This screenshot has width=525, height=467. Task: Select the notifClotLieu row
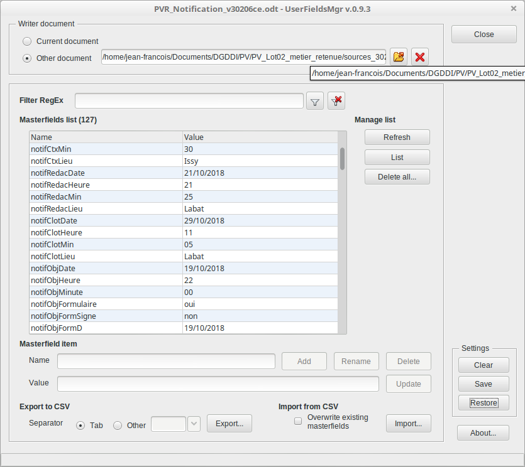(x=184, y=256)
